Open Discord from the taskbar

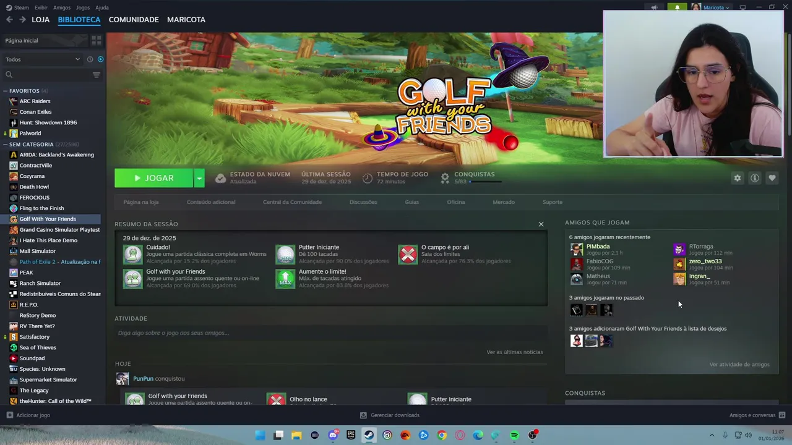(x=333, y=435)
